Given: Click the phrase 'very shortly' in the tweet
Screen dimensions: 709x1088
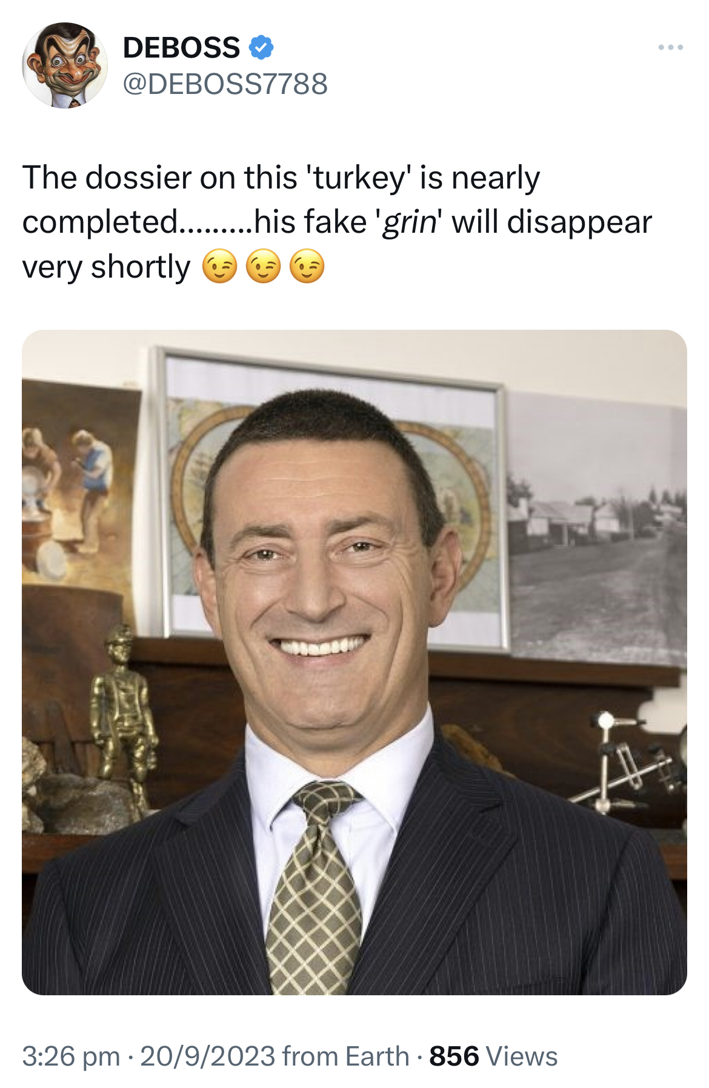Looking at the screenshot, I should [x=106, y=267].
